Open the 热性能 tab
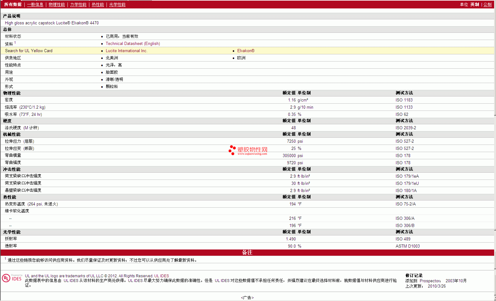This screenshot has height=301, width=496. tap(98, 4)
